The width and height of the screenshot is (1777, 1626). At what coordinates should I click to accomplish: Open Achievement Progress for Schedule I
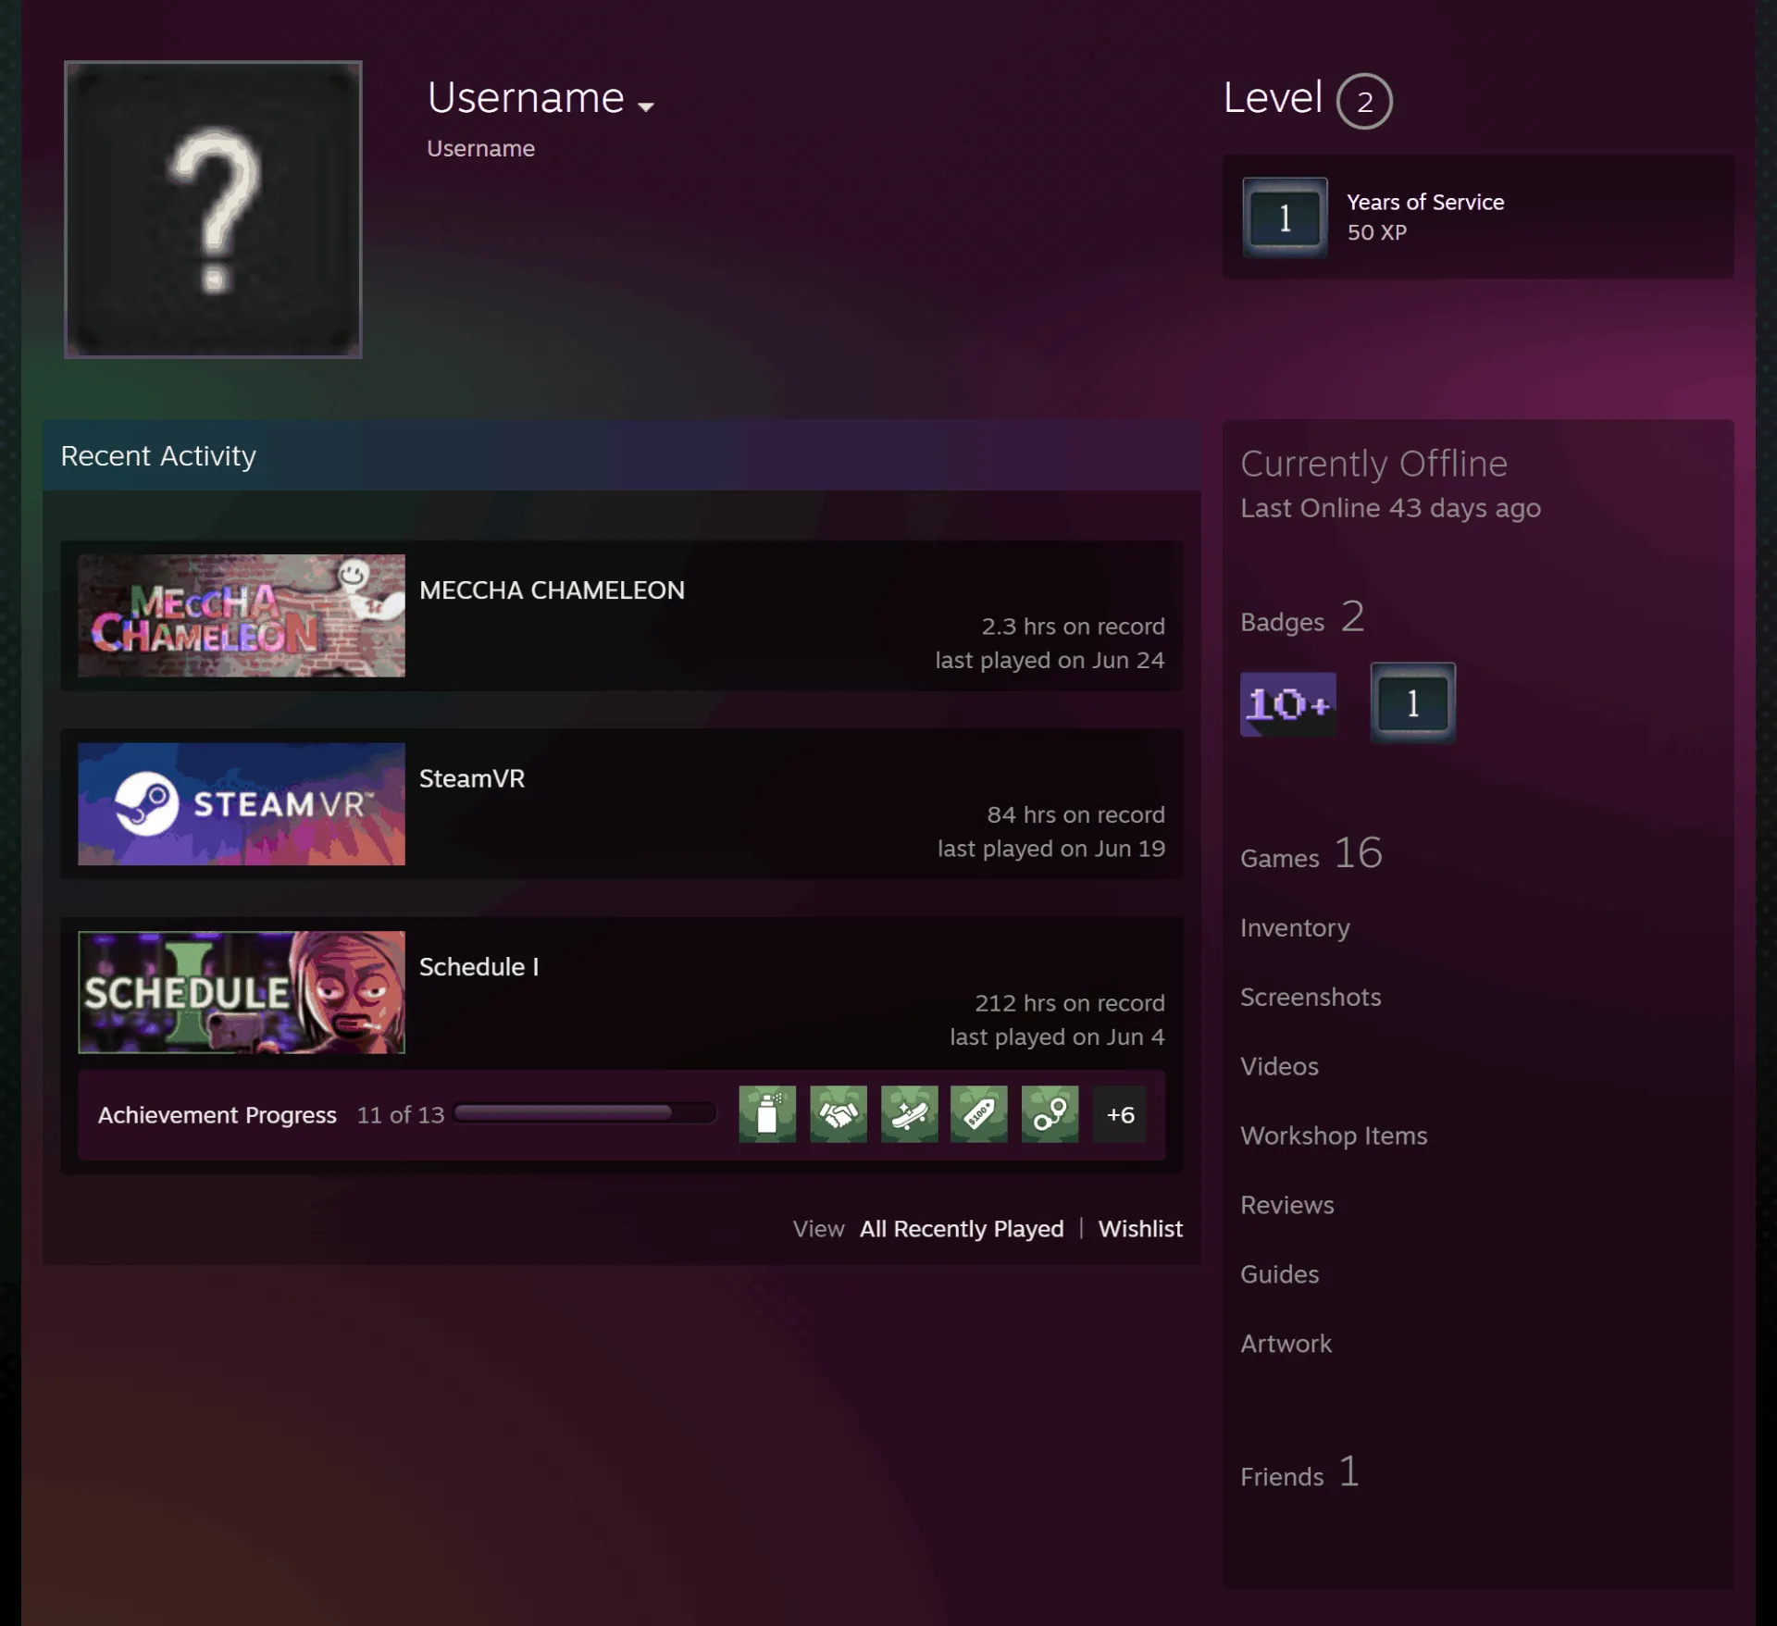click(217, 1115)
